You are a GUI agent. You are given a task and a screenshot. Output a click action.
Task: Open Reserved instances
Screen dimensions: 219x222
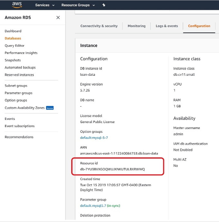[x=19, y=75]
